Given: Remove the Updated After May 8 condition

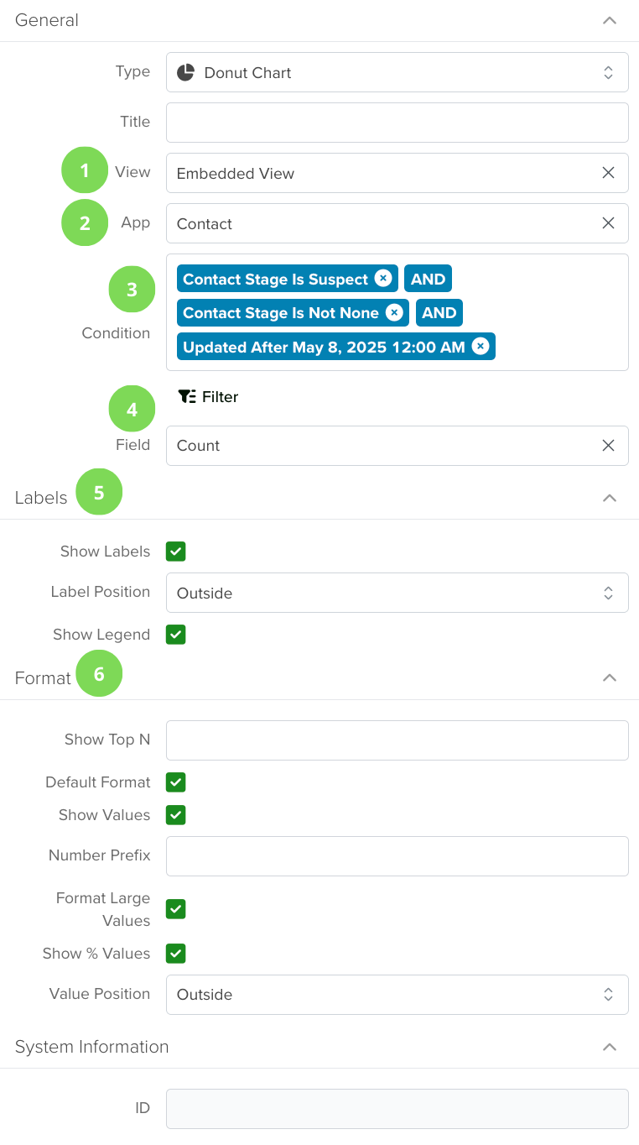Looking at the screenshot, I should pyautogui.click(x=481, y=346).
